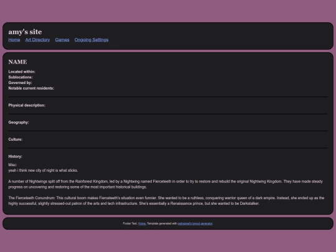Select the "Governed by:" label
The width and height of the screenshot is (336, 252).
tap(20, 83)
